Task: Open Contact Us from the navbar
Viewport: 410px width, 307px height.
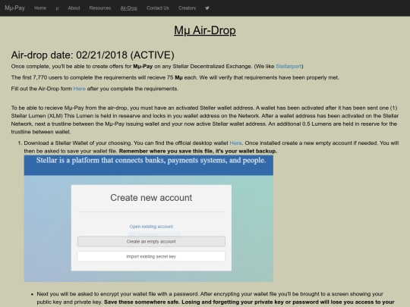Action: point(158,8)
